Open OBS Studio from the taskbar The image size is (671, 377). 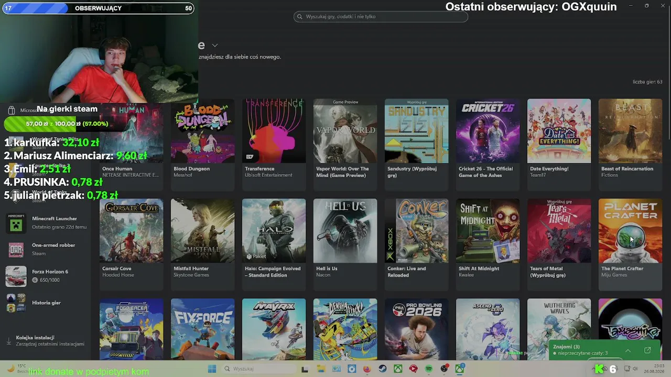[445, 369]
